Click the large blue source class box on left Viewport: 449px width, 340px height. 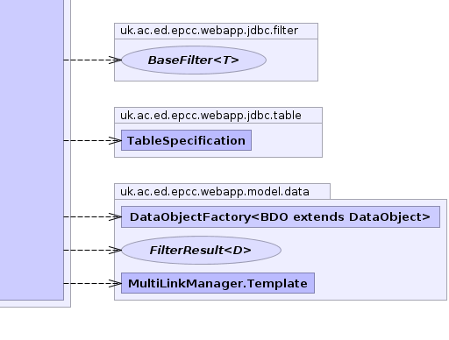[32, 150]
